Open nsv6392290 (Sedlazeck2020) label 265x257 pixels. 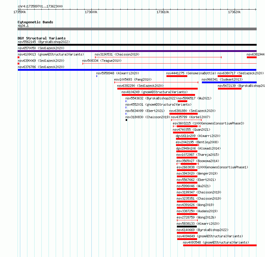click(x=140, y=86)
